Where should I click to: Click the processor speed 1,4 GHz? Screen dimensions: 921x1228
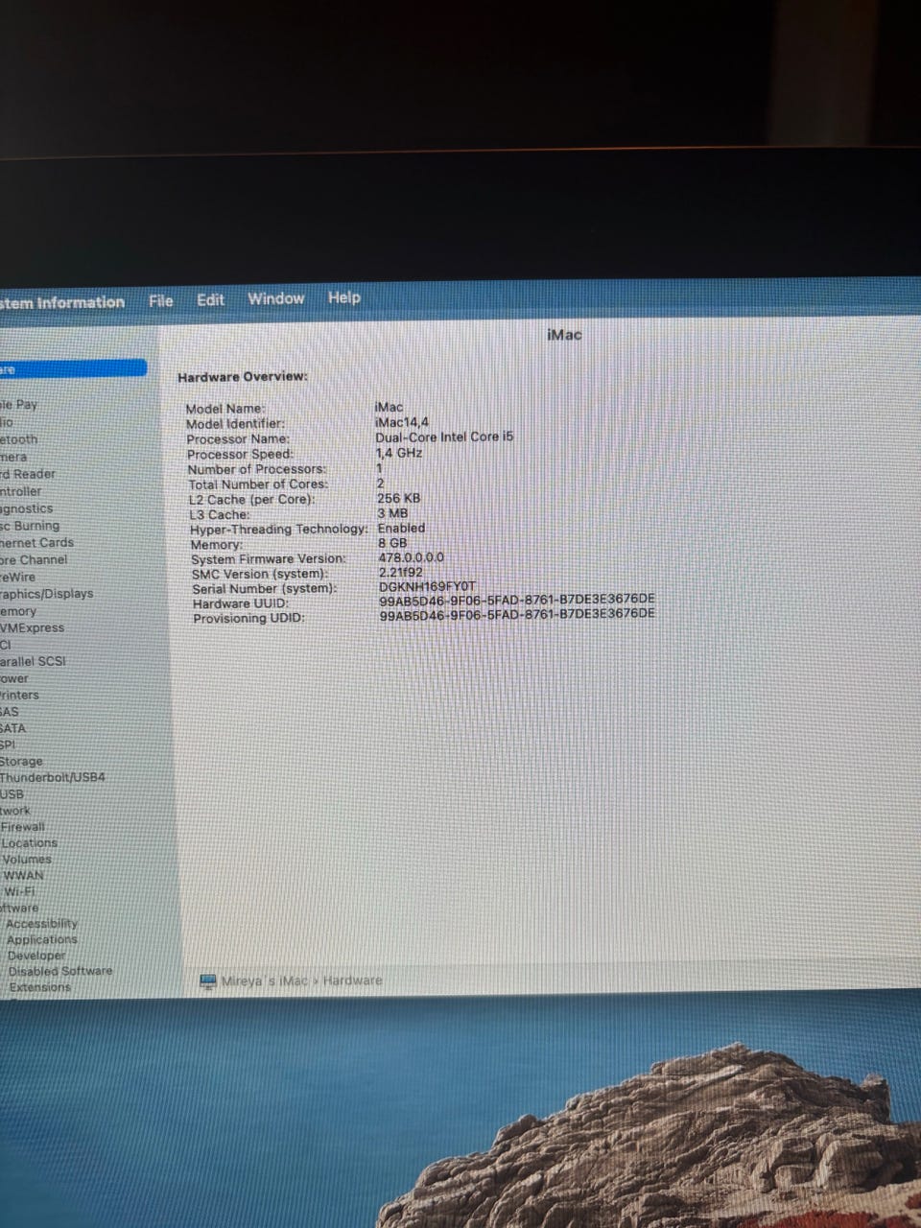click(399, 453)
